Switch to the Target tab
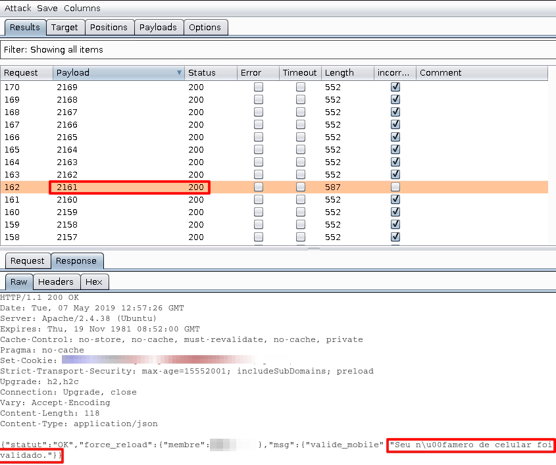 coord(64,27)
